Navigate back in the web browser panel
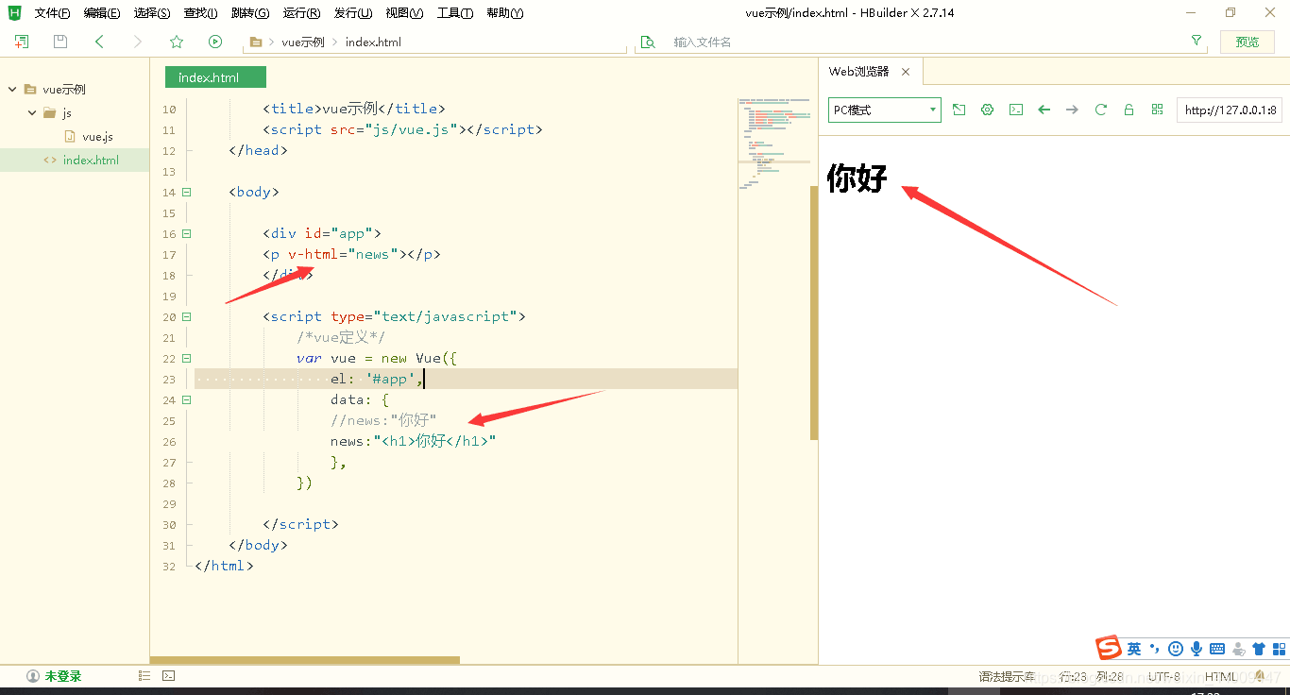The image size is (1290, 695). coord(1044,110)
